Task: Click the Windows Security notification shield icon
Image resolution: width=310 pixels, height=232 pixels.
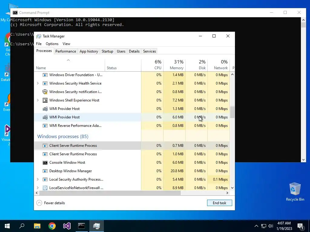Action: (45, 92)
